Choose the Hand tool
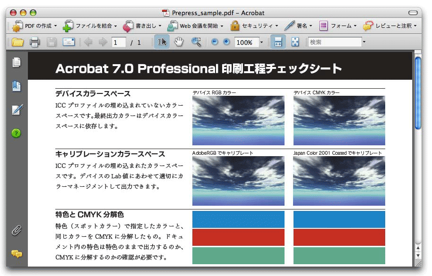This screenshot has height=276, width=432. [179, 42]
